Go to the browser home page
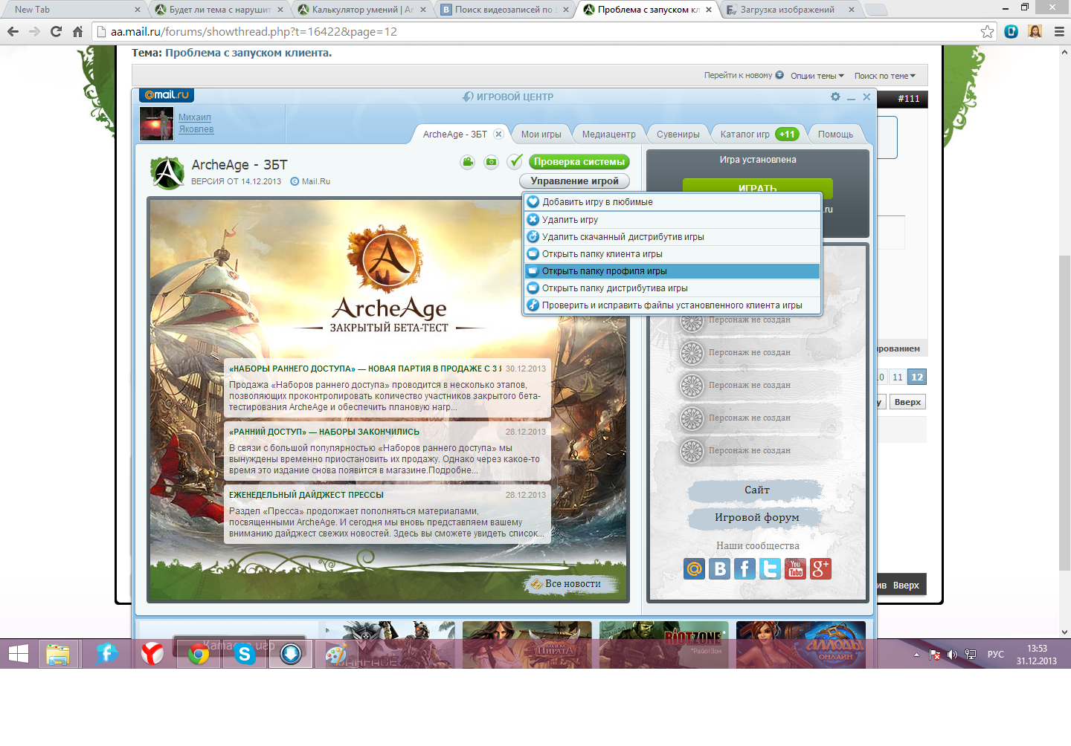The image size is (1071, 746). point(77,31)
